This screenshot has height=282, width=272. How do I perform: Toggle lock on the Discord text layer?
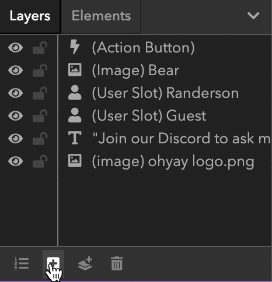pos(40,139)
